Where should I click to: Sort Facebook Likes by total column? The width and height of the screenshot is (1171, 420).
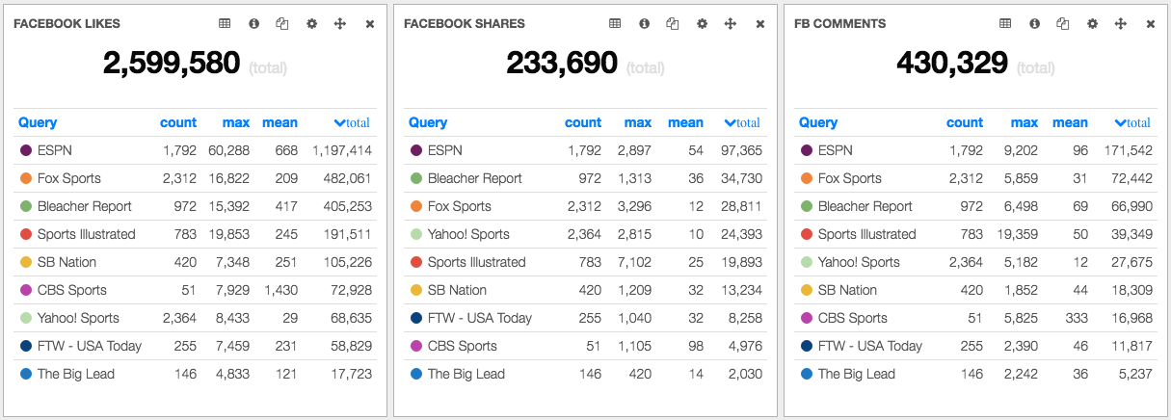(x=353, y=122)
